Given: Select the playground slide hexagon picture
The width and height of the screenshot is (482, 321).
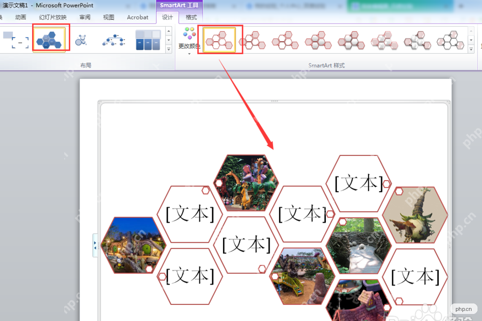Looking at the screenshot, I should pos(302,276).
